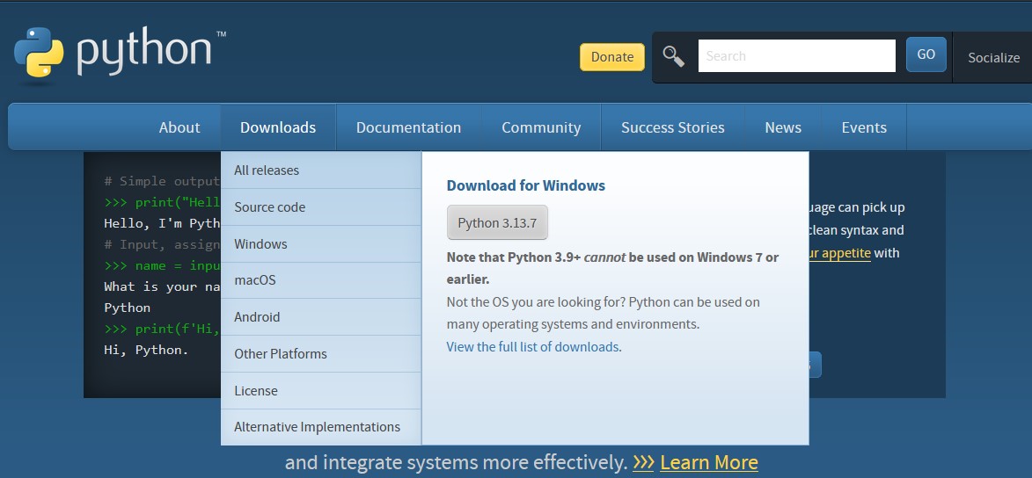1032x478 pixels.
Task: Focus the Search text field
Action: click(x=796, y=56)
